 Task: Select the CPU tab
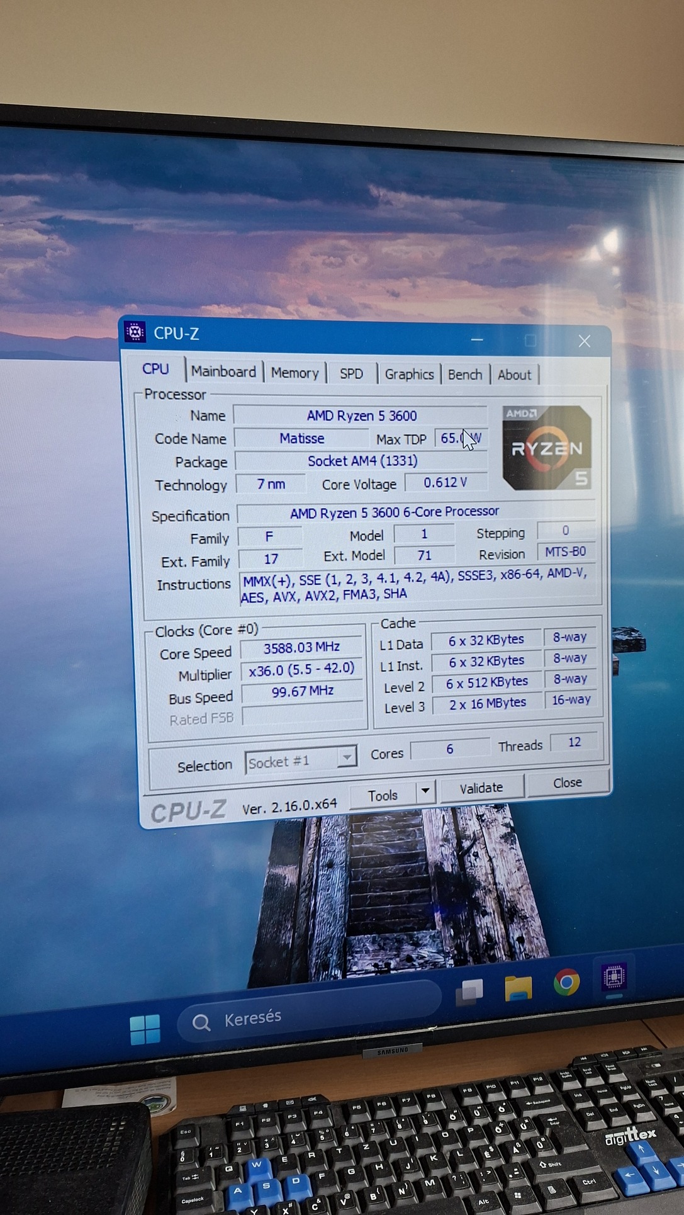click(155, 369)
